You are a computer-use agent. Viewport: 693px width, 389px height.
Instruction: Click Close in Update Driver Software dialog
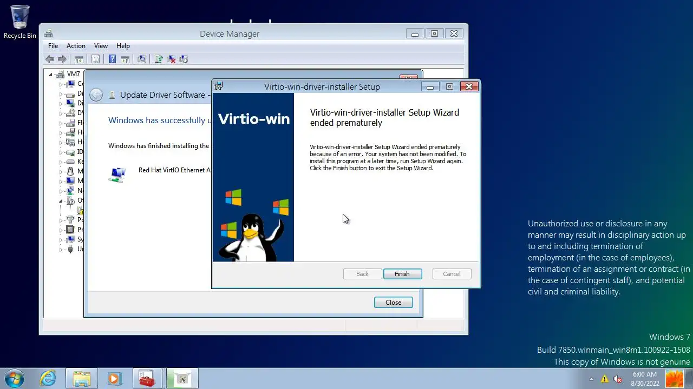(x=394, y=303)
